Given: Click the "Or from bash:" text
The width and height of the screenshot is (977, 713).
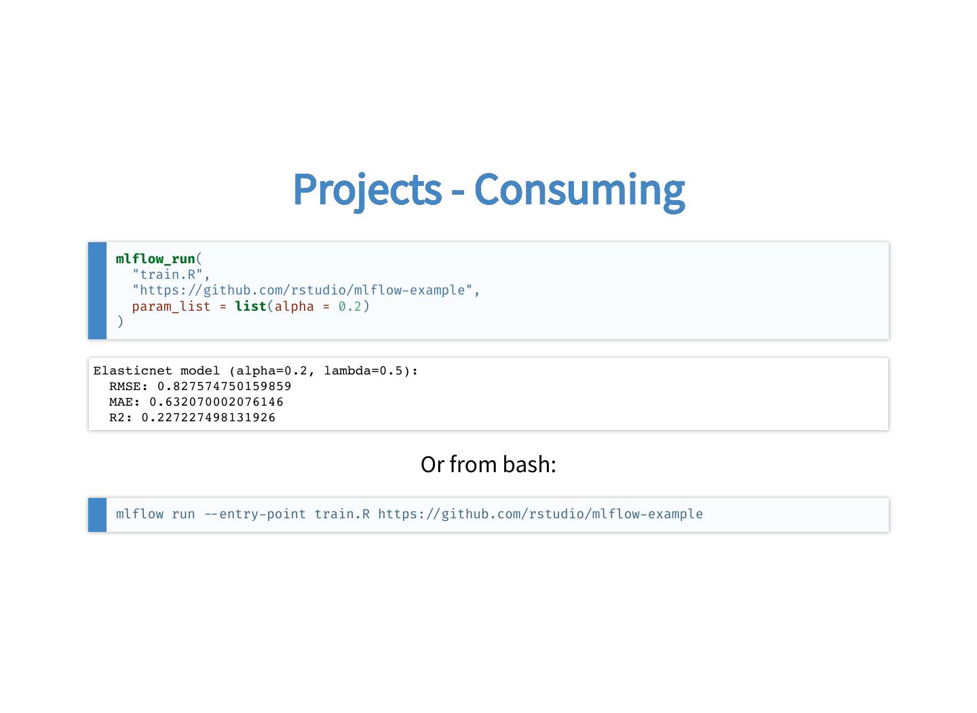Looking at the screenshot, I should pos(488,464).
